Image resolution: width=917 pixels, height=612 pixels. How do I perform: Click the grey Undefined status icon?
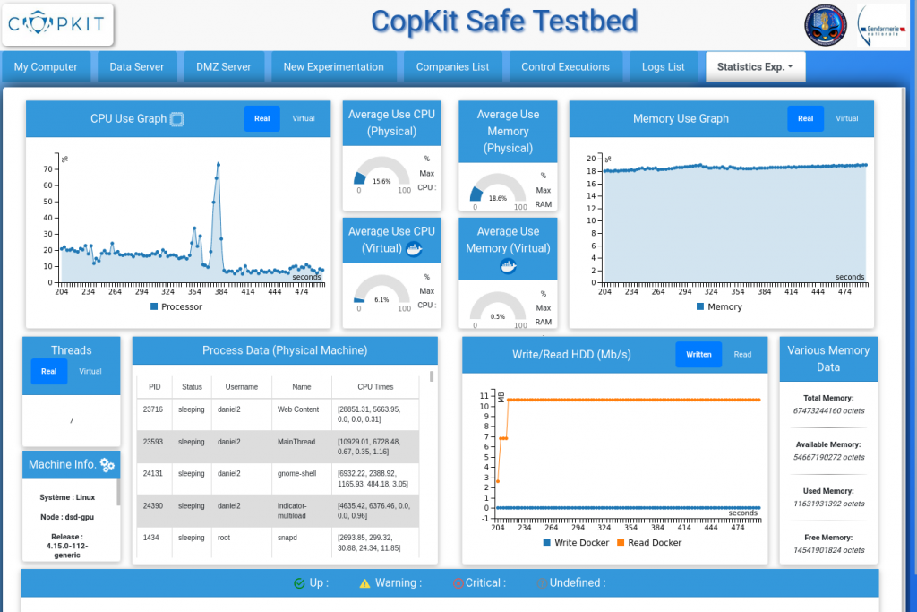[x=542, y=583]
